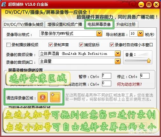Click the 音量 volume slider handle

pos(149,61)
